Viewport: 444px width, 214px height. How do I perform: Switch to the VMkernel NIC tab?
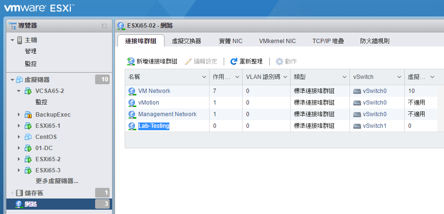(278, 41)
